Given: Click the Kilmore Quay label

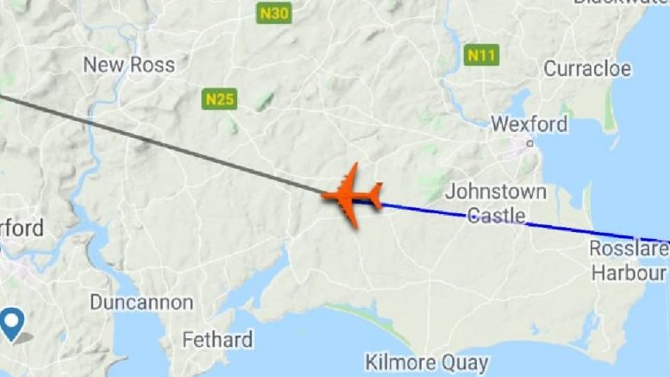Looking at the screenshot, I should click(x=427, y=363).
